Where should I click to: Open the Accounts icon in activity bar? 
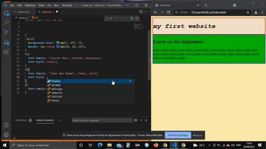coord(6,125)
